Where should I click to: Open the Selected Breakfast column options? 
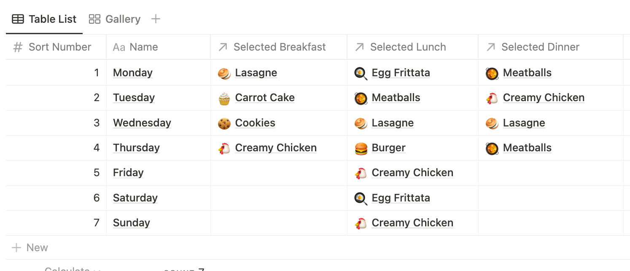280,47
